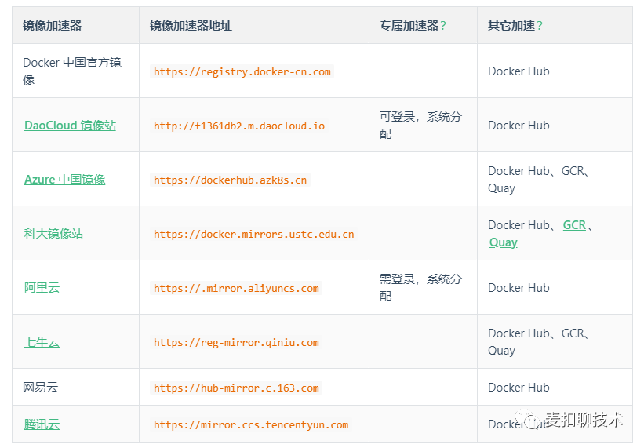
Task: Open the 腾讯云 link
Action: tap(42, 424)
